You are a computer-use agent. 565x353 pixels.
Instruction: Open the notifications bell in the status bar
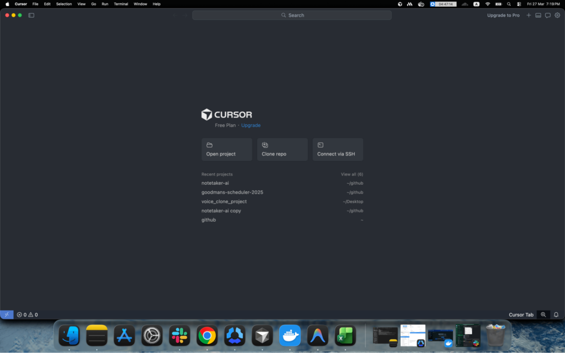557,314
